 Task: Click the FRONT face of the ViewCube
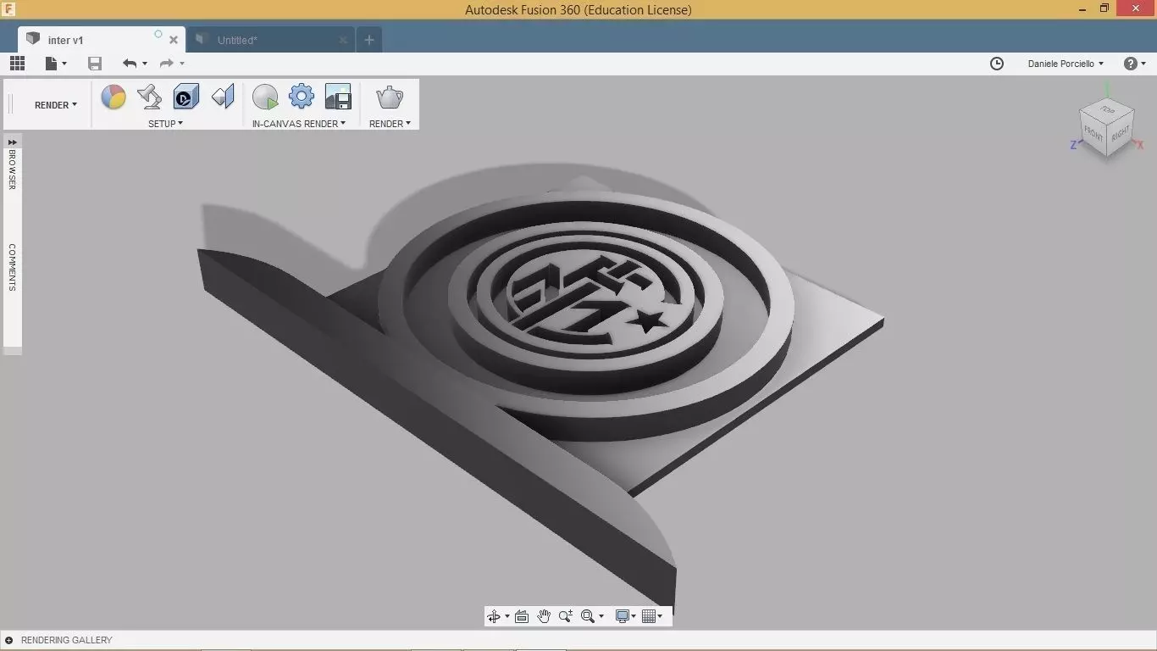[1093, 135]
